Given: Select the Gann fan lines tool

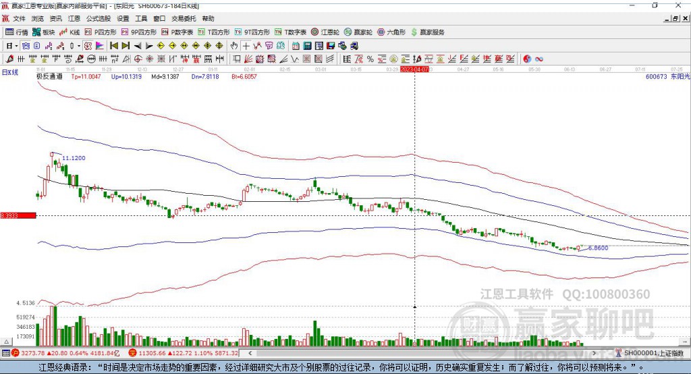Looking at the screenshot, I should (x=248, y=59).
